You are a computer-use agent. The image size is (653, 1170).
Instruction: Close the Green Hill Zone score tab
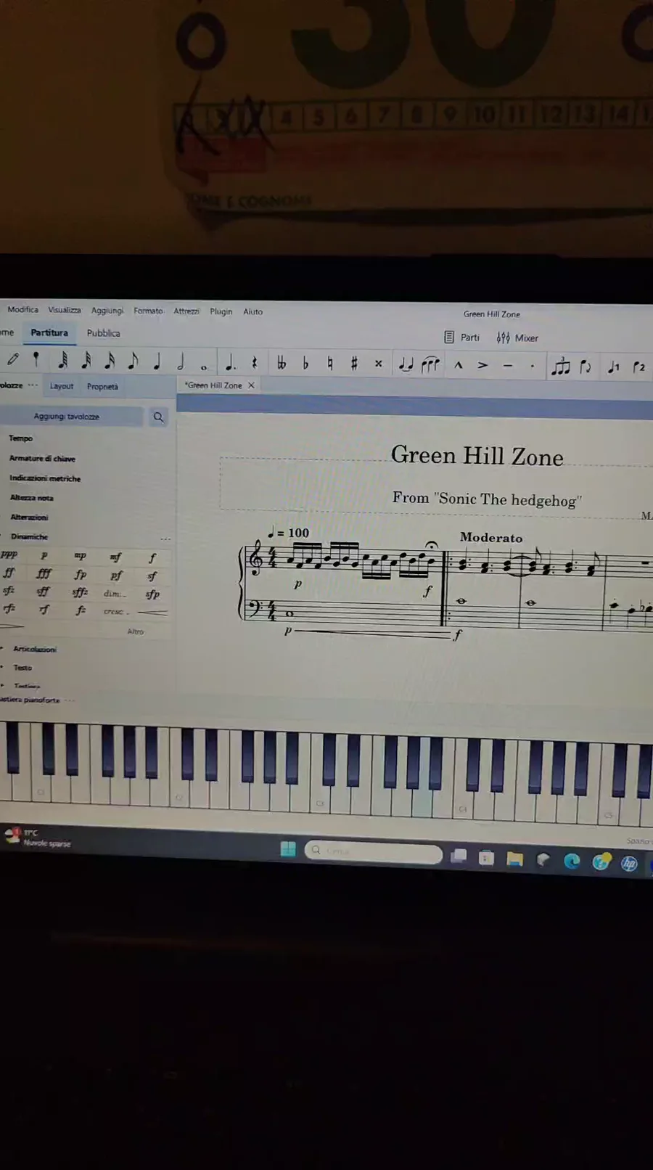click(251, 385)
